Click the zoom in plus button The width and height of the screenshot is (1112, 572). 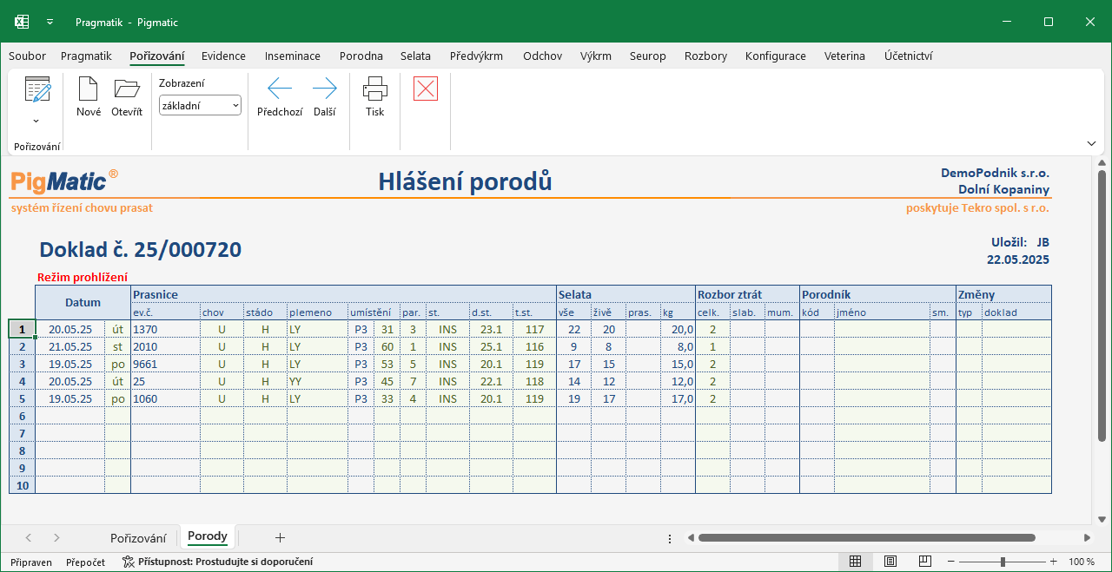tap(1053, 562)
